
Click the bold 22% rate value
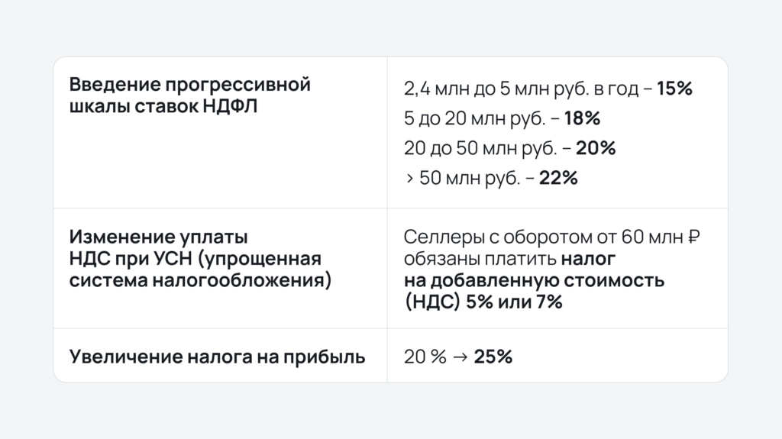point(558,179)
